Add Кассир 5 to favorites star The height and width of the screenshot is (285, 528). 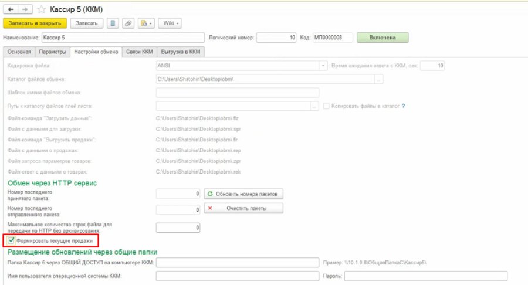pyautogui.click(x=42, y=9)
